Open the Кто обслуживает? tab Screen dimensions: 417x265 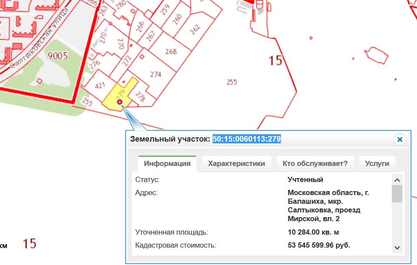(x=315, y=164)
